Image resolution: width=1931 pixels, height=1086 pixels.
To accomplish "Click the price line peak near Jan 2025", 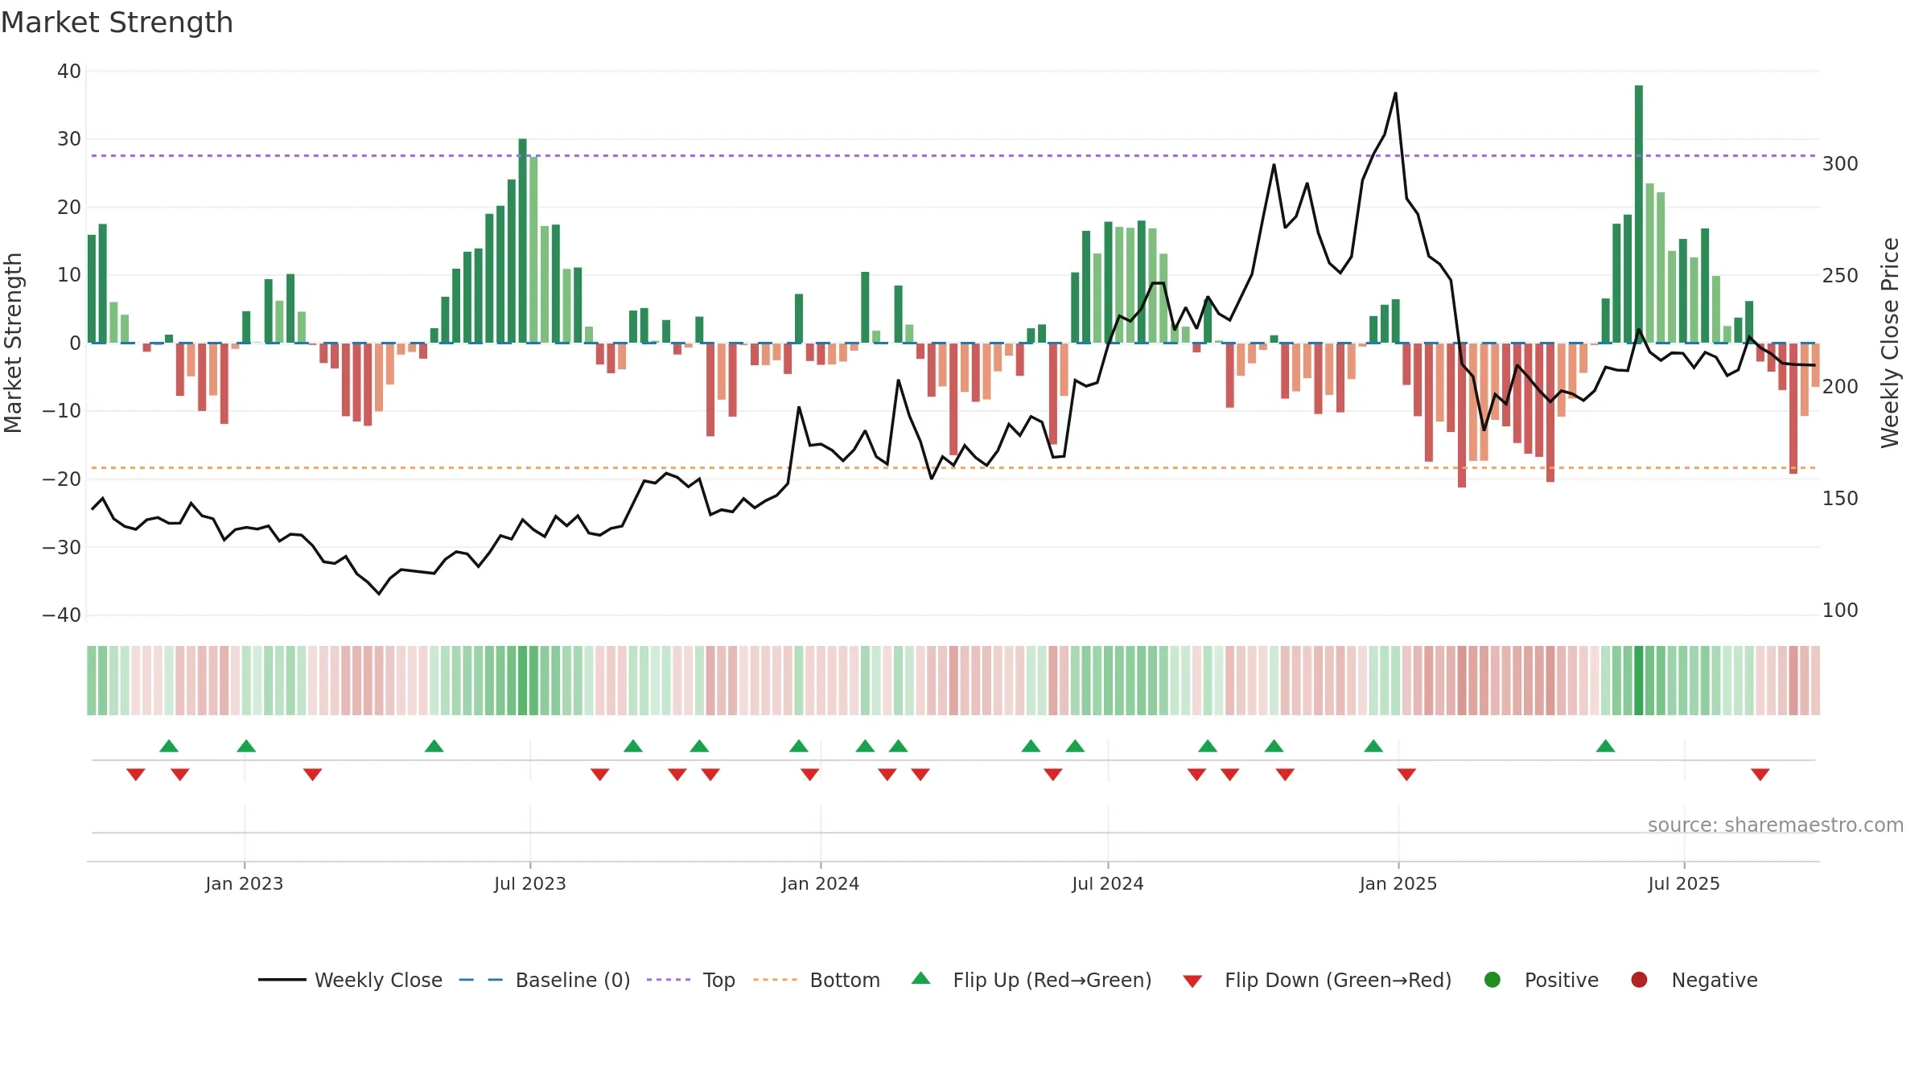I will (1395, 93).
